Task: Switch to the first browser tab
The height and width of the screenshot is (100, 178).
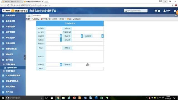Action: pos(11,2)
